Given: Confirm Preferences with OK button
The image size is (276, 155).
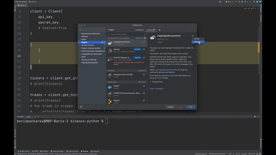Looking at the screenshot, I should pyautogui.click(x=191, y=107).
